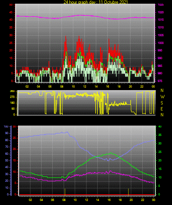
Task: Click the 22 hour label under bottom graph
Action: point(142,200)
